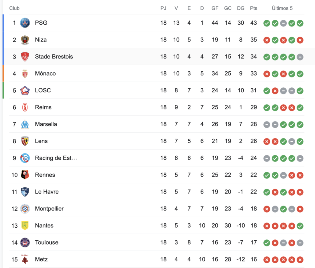Click Stade Brestois's grey draw indicator

click(300, 57)
